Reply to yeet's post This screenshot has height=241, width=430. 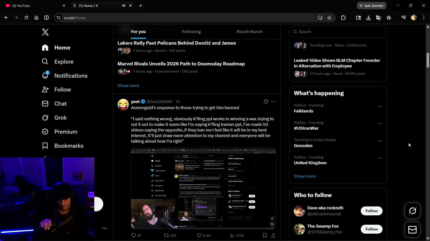136,235
